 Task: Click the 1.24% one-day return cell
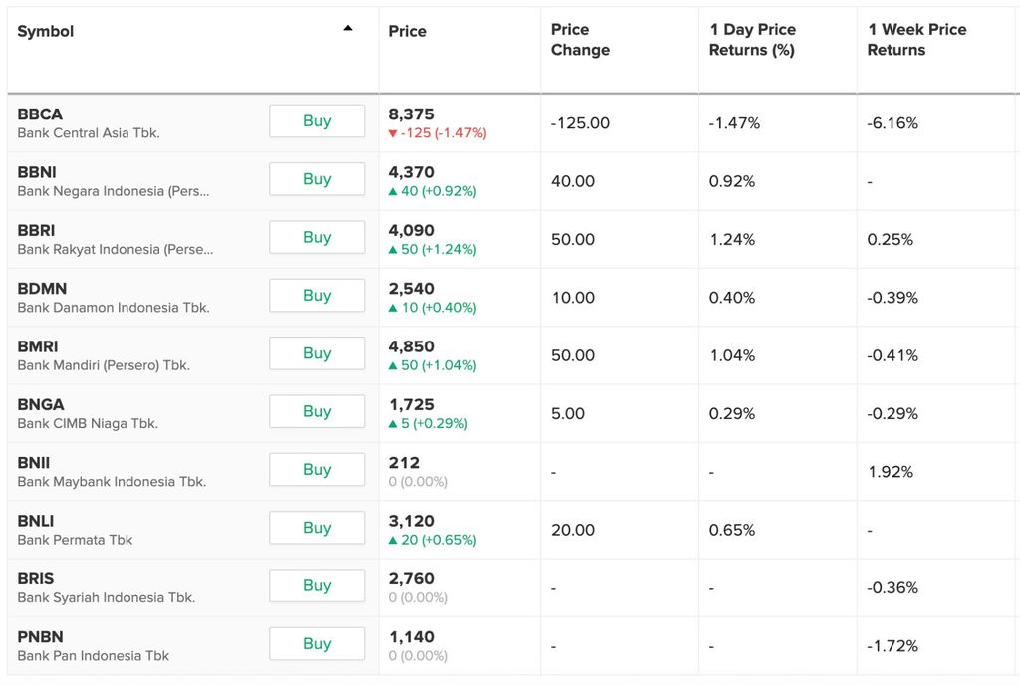(x=732, y=240)
